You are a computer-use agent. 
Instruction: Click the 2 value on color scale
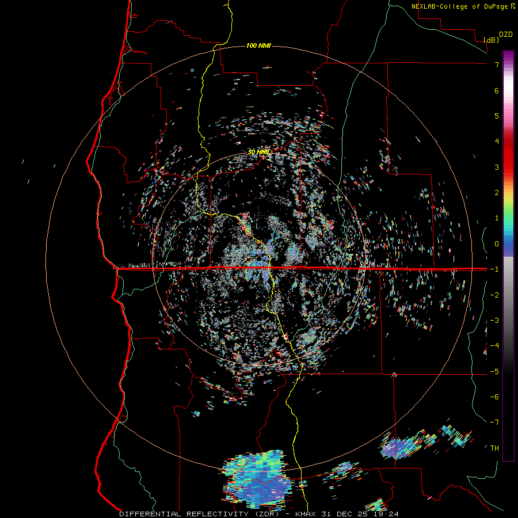coord(497,193)
